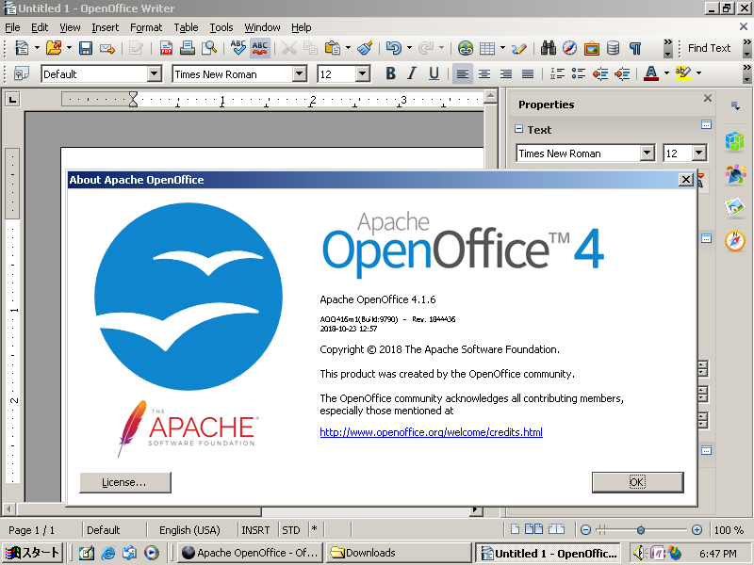Open the Insert menu
This screenshot has height=565, width=754.
tap(105, 27)
